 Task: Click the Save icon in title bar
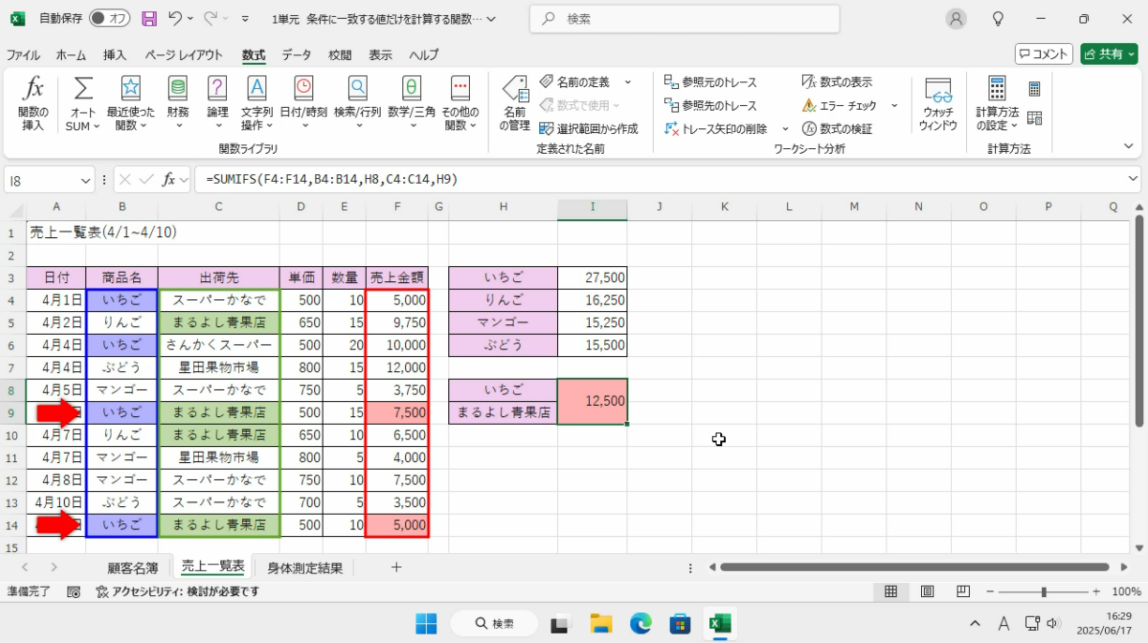(149, 19)
